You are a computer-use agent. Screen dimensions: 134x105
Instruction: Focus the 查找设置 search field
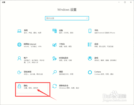(67, 18)
